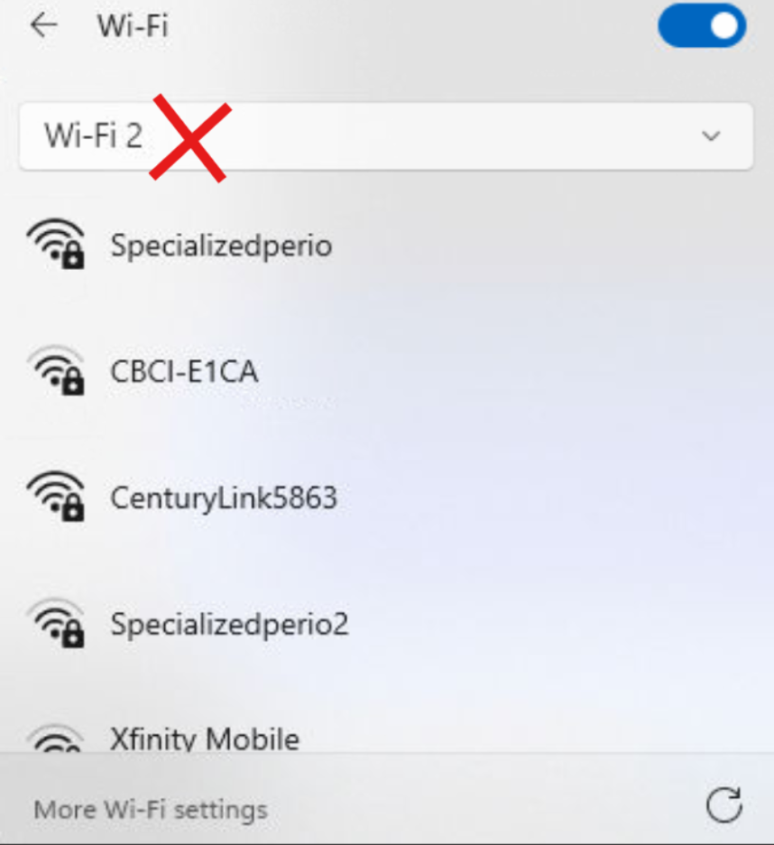Viewport: 774px width, 845px height.
Task: Turn off the Wi-Fi toggle switch
Action: point(702,25)
